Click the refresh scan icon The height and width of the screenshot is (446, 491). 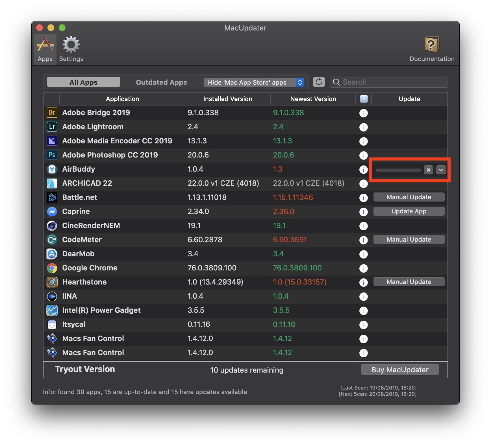(x=319, y=82)
